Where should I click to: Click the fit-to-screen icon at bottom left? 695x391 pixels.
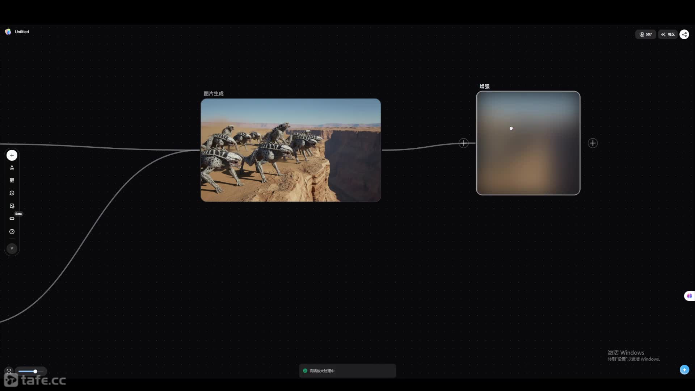[9, 371]
